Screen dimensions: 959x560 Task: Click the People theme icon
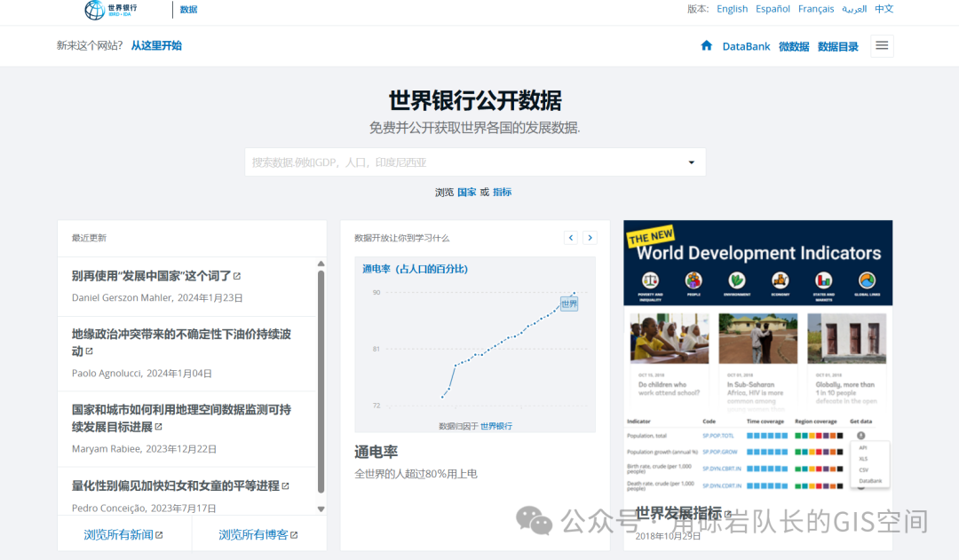[693, 280]
